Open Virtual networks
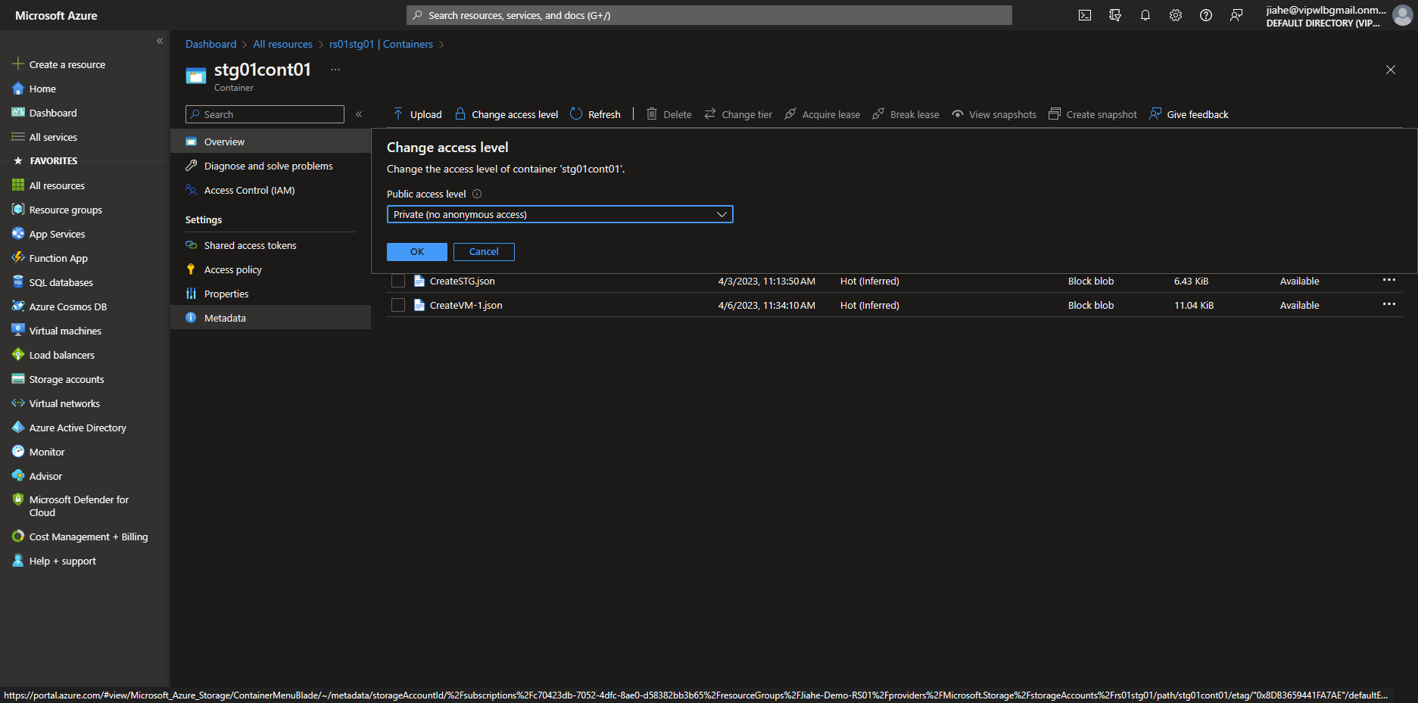Viewport: 1418px width, 703px height. tap(85, 403)
